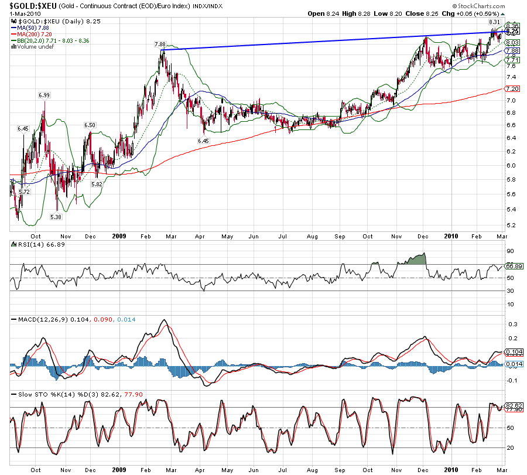Select the MA(200) 7.20 legend entry
The height and width of the screenshot is (475, 527).
[x=36, y=35]
